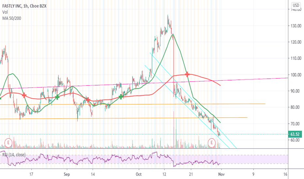
Task: Click the 90.00 price axis label
Action: 295,91
